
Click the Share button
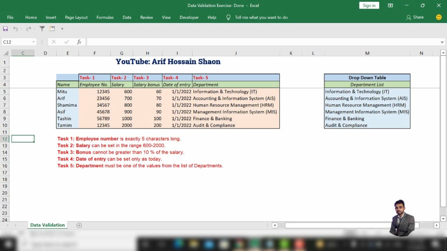coord(415,17)
